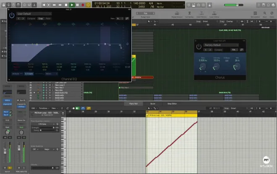
Task: Open the Note Pads icon
Action: tap(264, 5)
